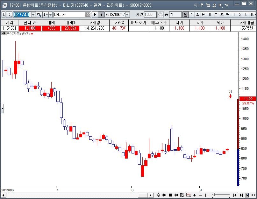
Task: Click the R icon in title bar
Action: point(220,5)
